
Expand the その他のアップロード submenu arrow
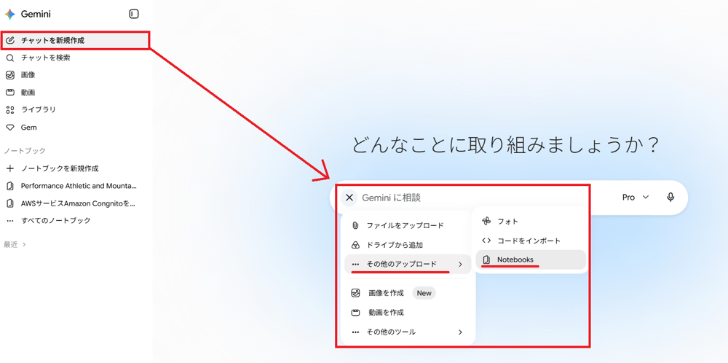tap(459, 264)
